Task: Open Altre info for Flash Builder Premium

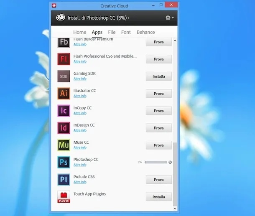Action: point(80,44)
